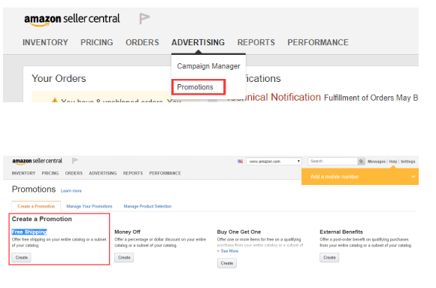The image size is (436, 288).
Task: Click the warning triangle in Your Orders
Action: coord(54,101)
